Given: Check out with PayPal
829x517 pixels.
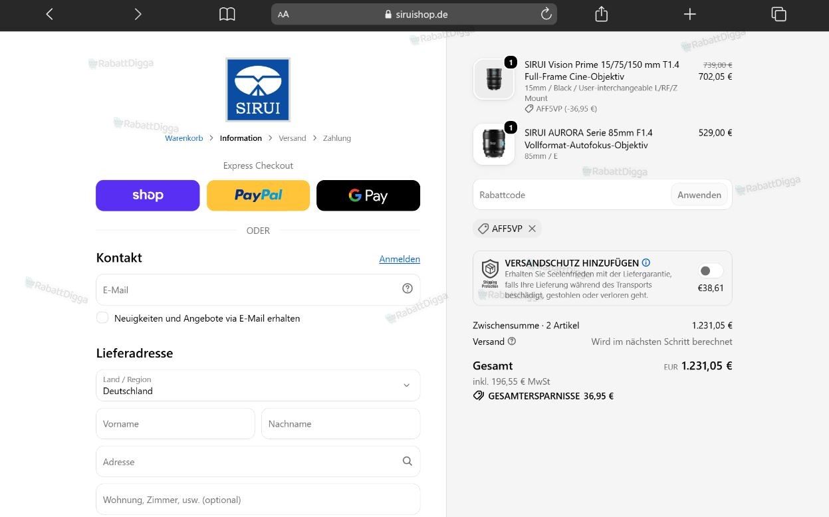Looking at the screenshot, I should [x=258, y=195].
